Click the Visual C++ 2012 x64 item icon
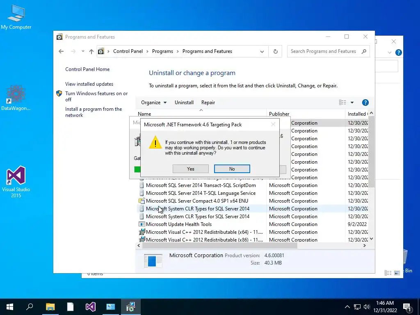Viewport: 420px width, 315px height. [142, 232]
